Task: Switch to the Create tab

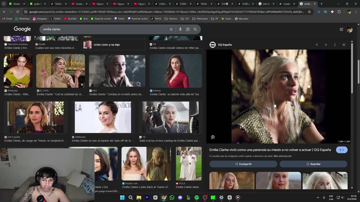Action: coord(287,4)
